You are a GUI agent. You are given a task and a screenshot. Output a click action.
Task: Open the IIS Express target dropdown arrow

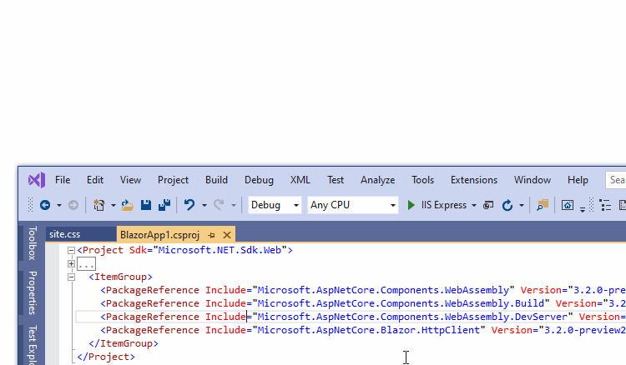(x=474, y=206)
